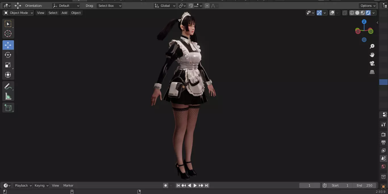This screenshot has height=194, width=388.
Task: Toggle the camera view icon
Action: click(372, 63)
